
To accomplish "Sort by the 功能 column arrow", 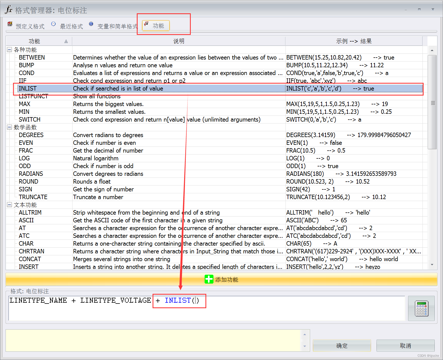I will 66,41.
